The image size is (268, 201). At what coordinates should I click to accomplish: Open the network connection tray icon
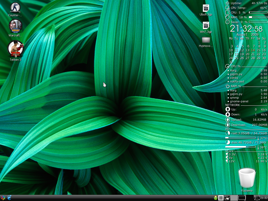point(227,198)
